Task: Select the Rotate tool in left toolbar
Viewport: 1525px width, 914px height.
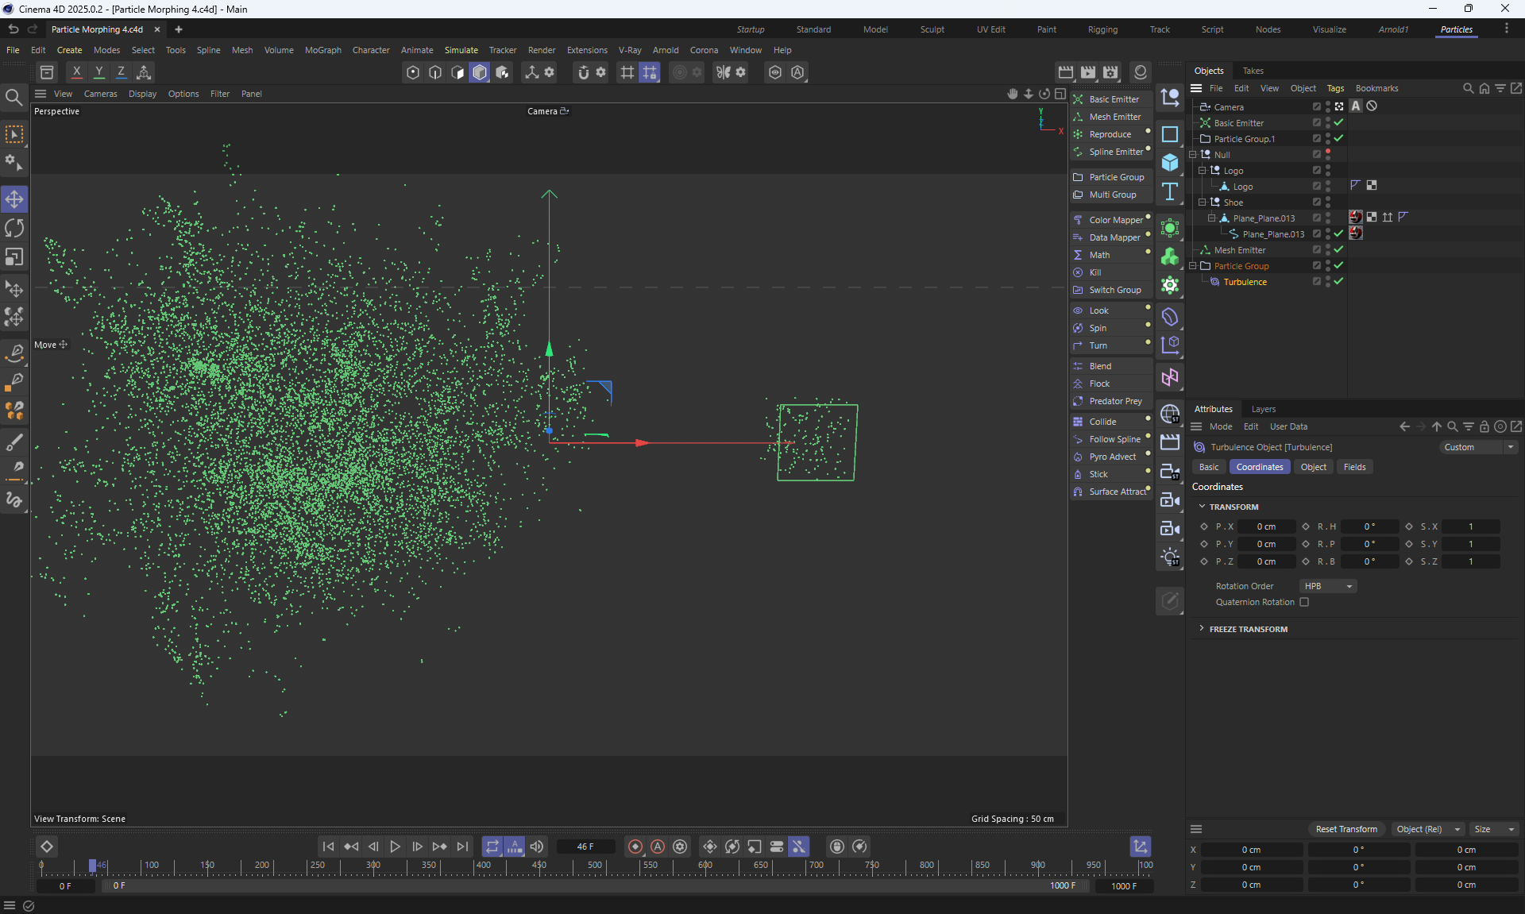Action: coord(14,229)
